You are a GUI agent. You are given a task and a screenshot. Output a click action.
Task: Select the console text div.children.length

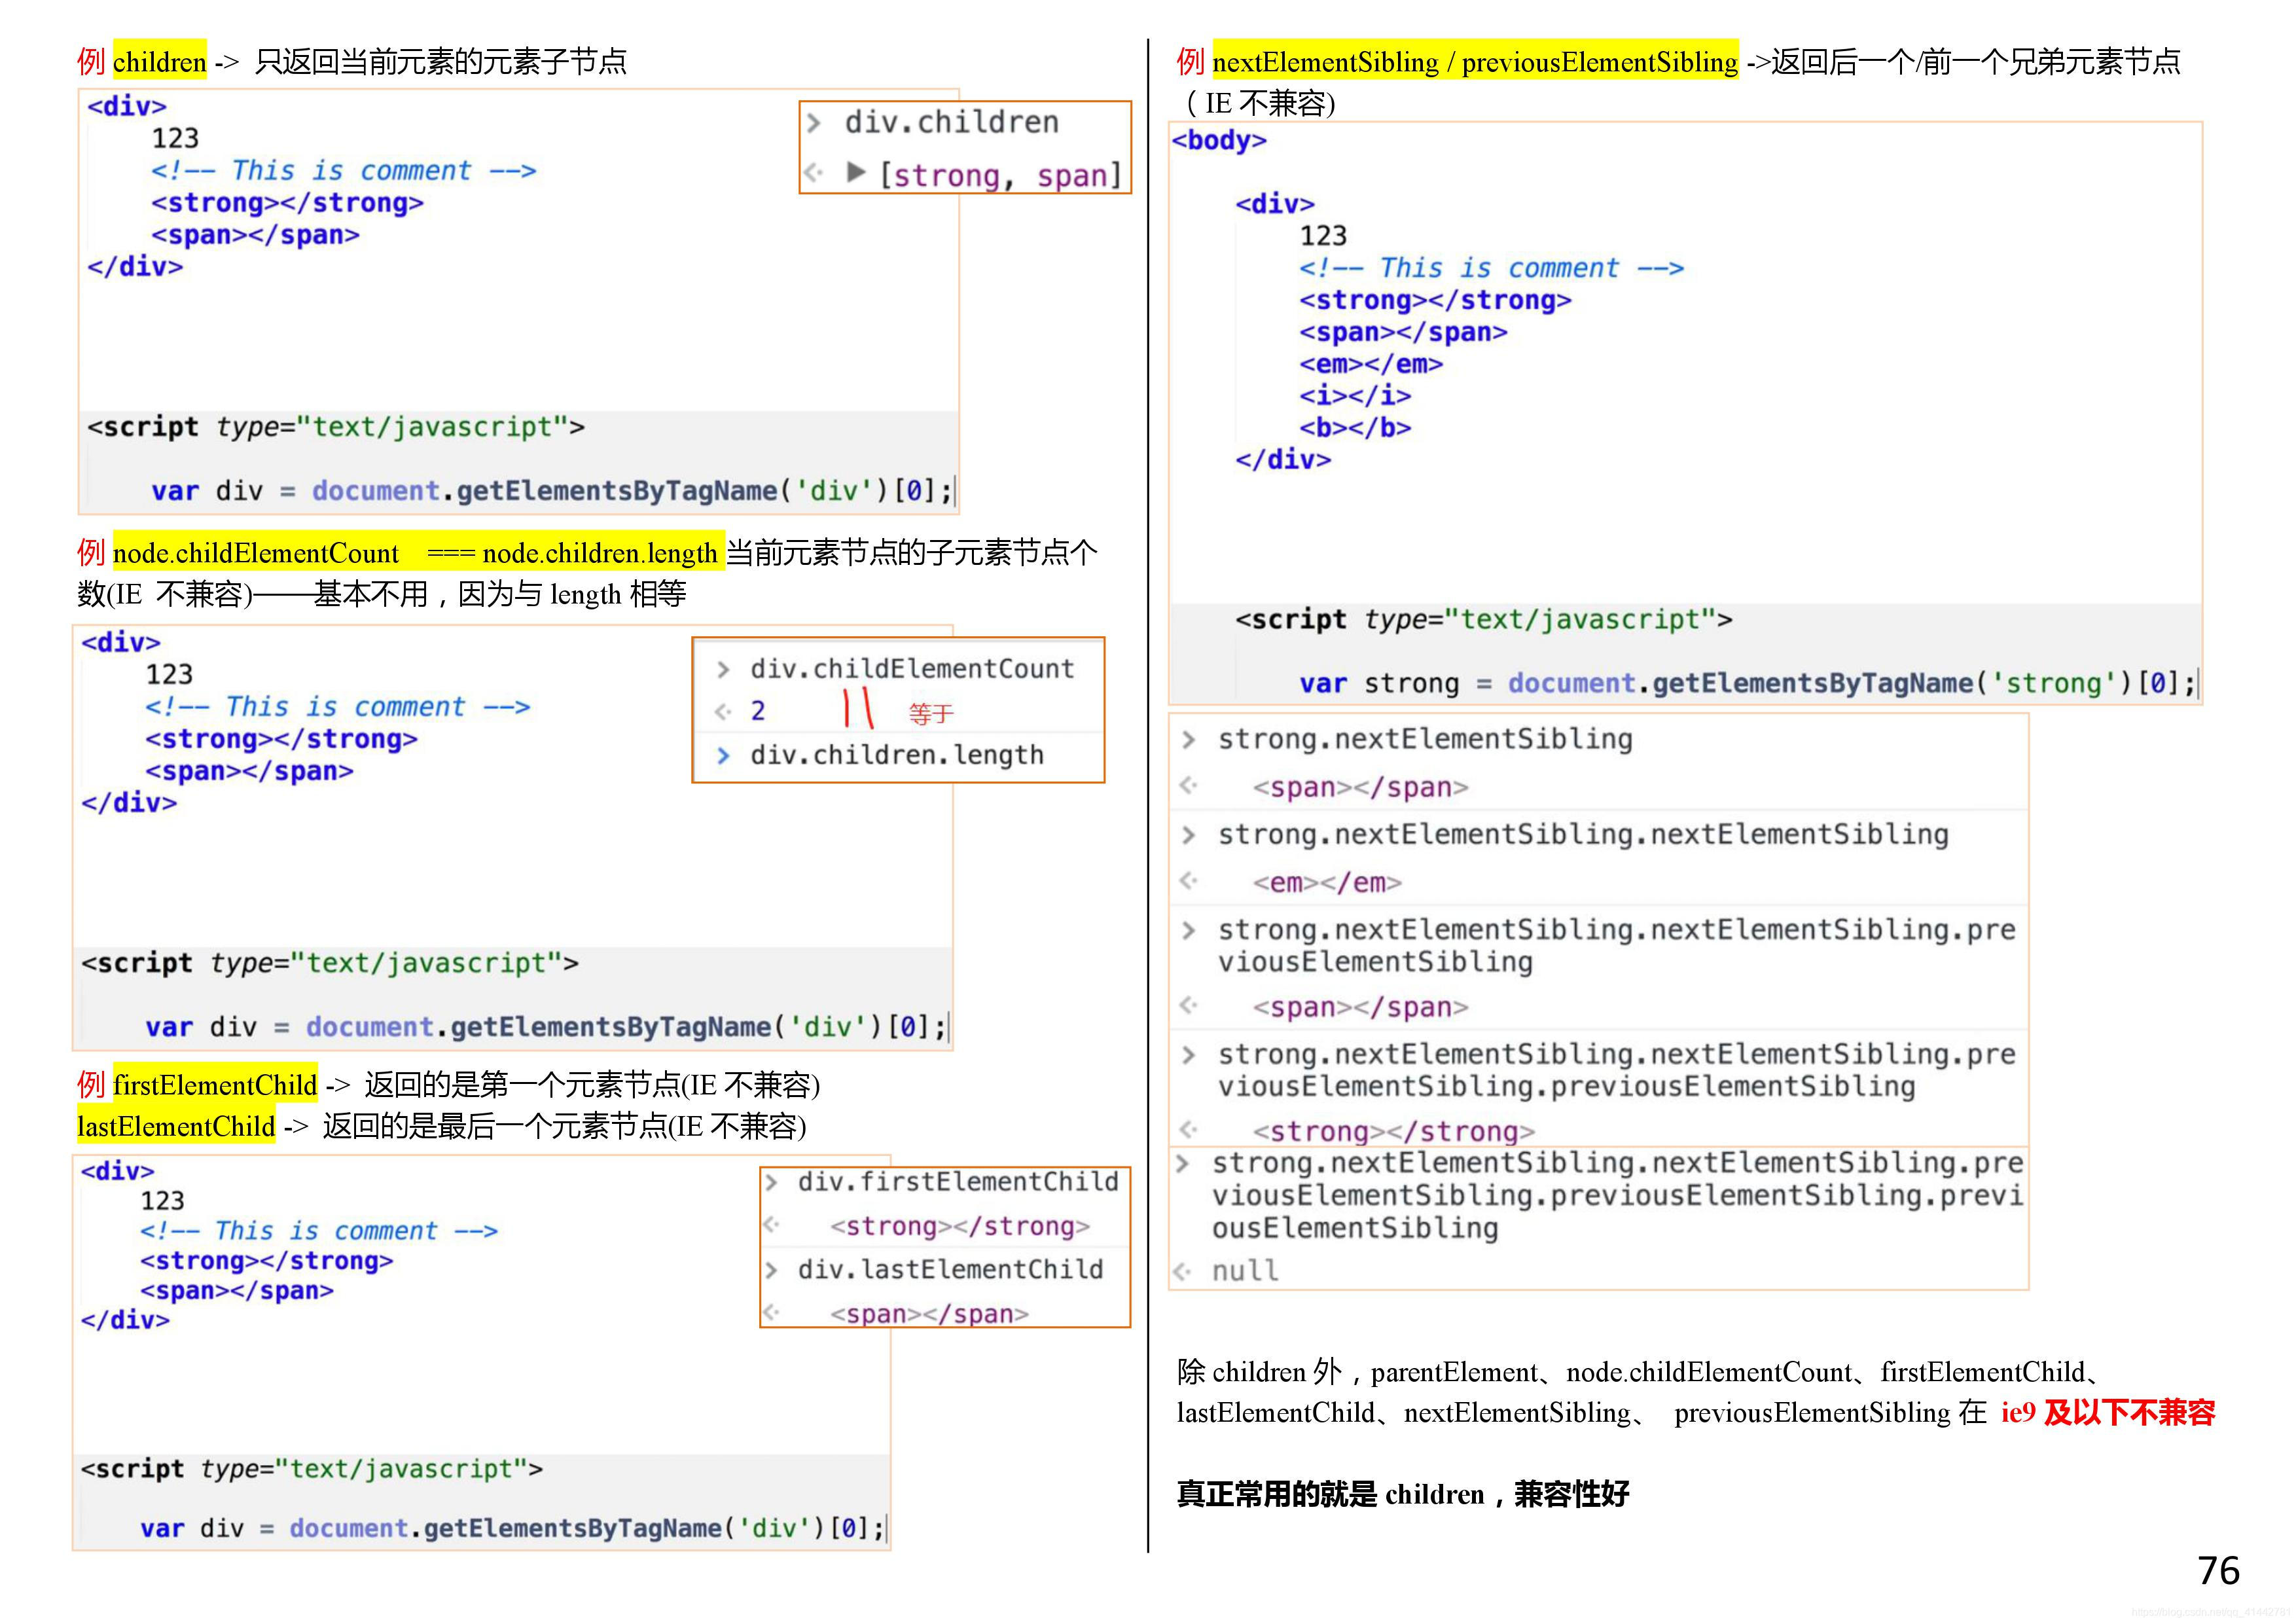(x=897, y=755)
